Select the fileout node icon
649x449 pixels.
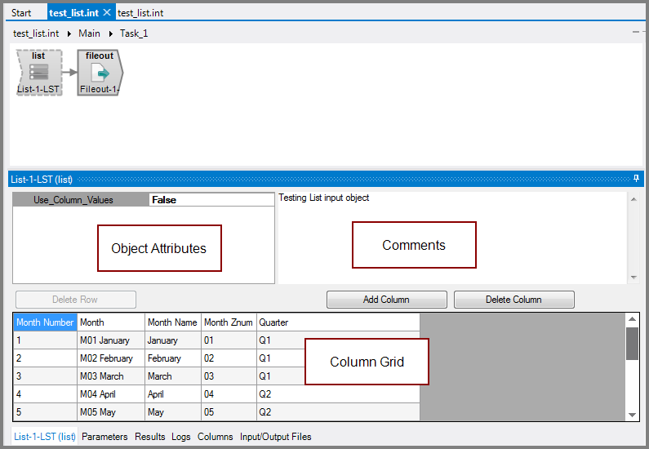pos(100,73)
